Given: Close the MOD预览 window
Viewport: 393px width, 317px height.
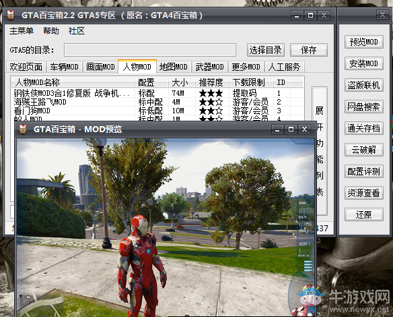Looking at the screenshot, I should (x=305, y=129).
